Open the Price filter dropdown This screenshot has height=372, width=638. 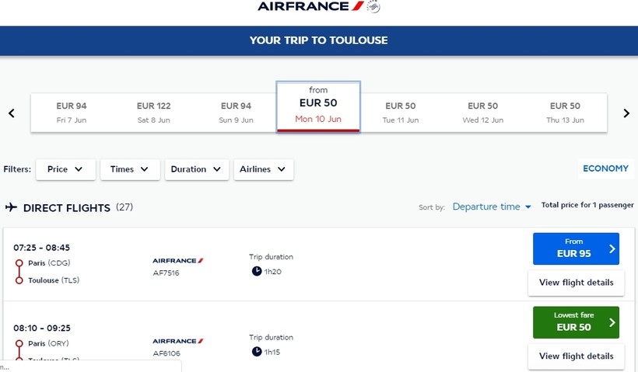tap(65, 169)
